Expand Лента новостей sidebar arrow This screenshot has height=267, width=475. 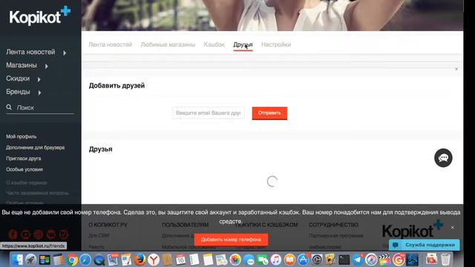coord(65,53)
